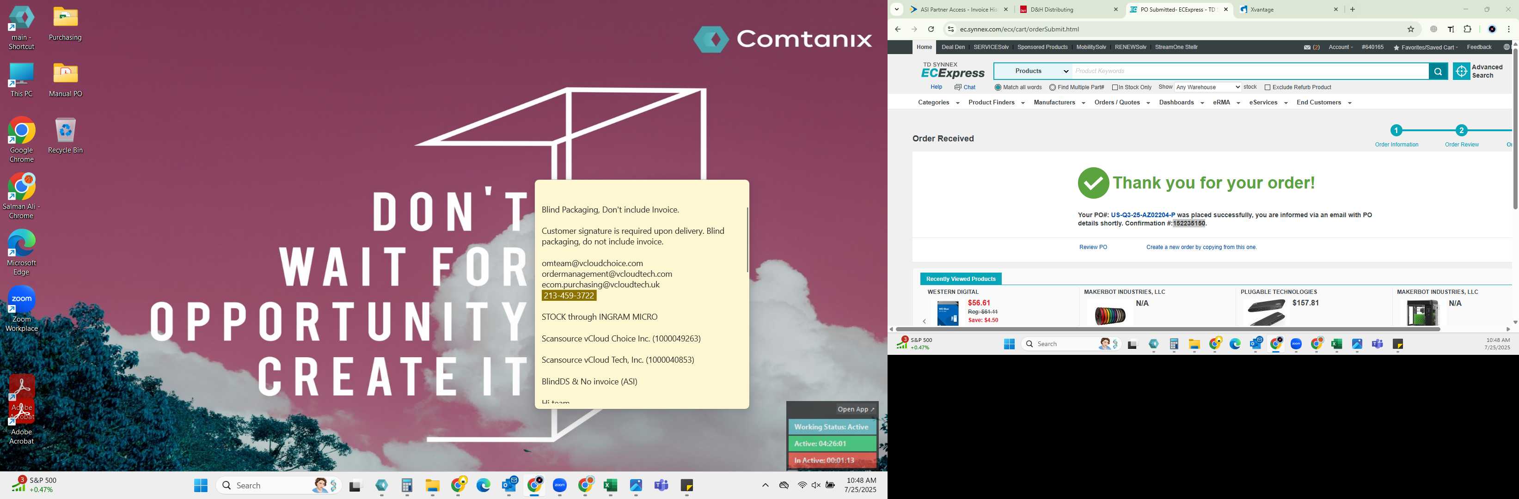1519x499 pixels.
Task: Select the main - Shortcut desktop icon
Action: [x=21, y=28]
